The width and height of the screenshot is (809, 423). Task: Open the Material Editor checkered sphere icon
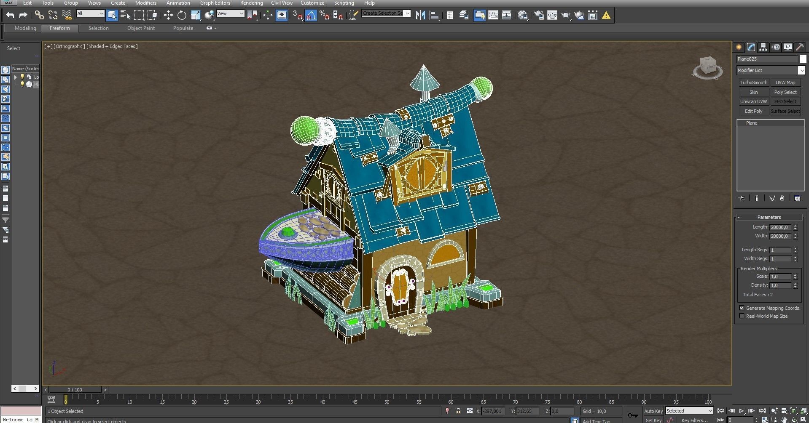(x=523, y=16)
